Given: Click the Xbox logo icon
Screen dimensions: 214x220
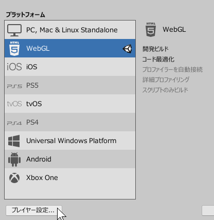Looking at the screenshot, I should point(14,178).
